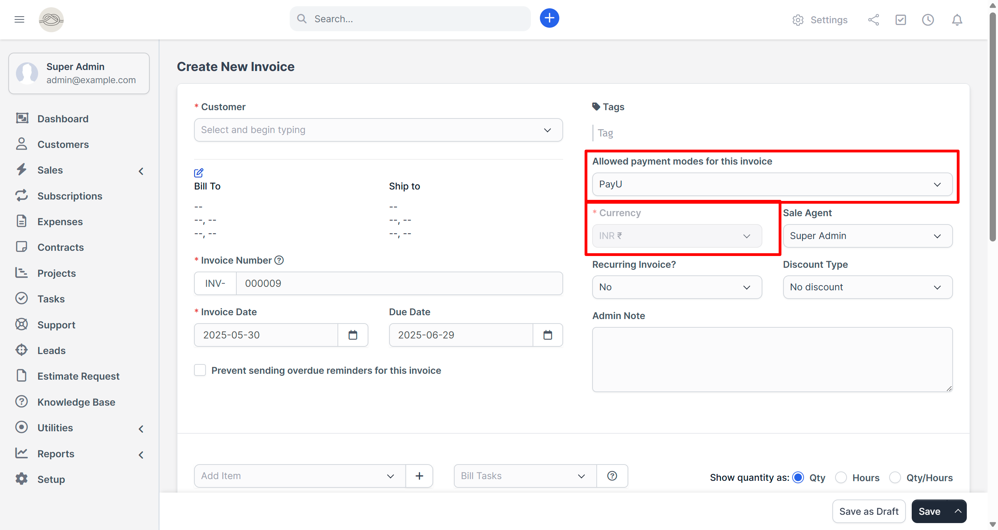Open the Discount Type dropdown

(x=867, y=287)
